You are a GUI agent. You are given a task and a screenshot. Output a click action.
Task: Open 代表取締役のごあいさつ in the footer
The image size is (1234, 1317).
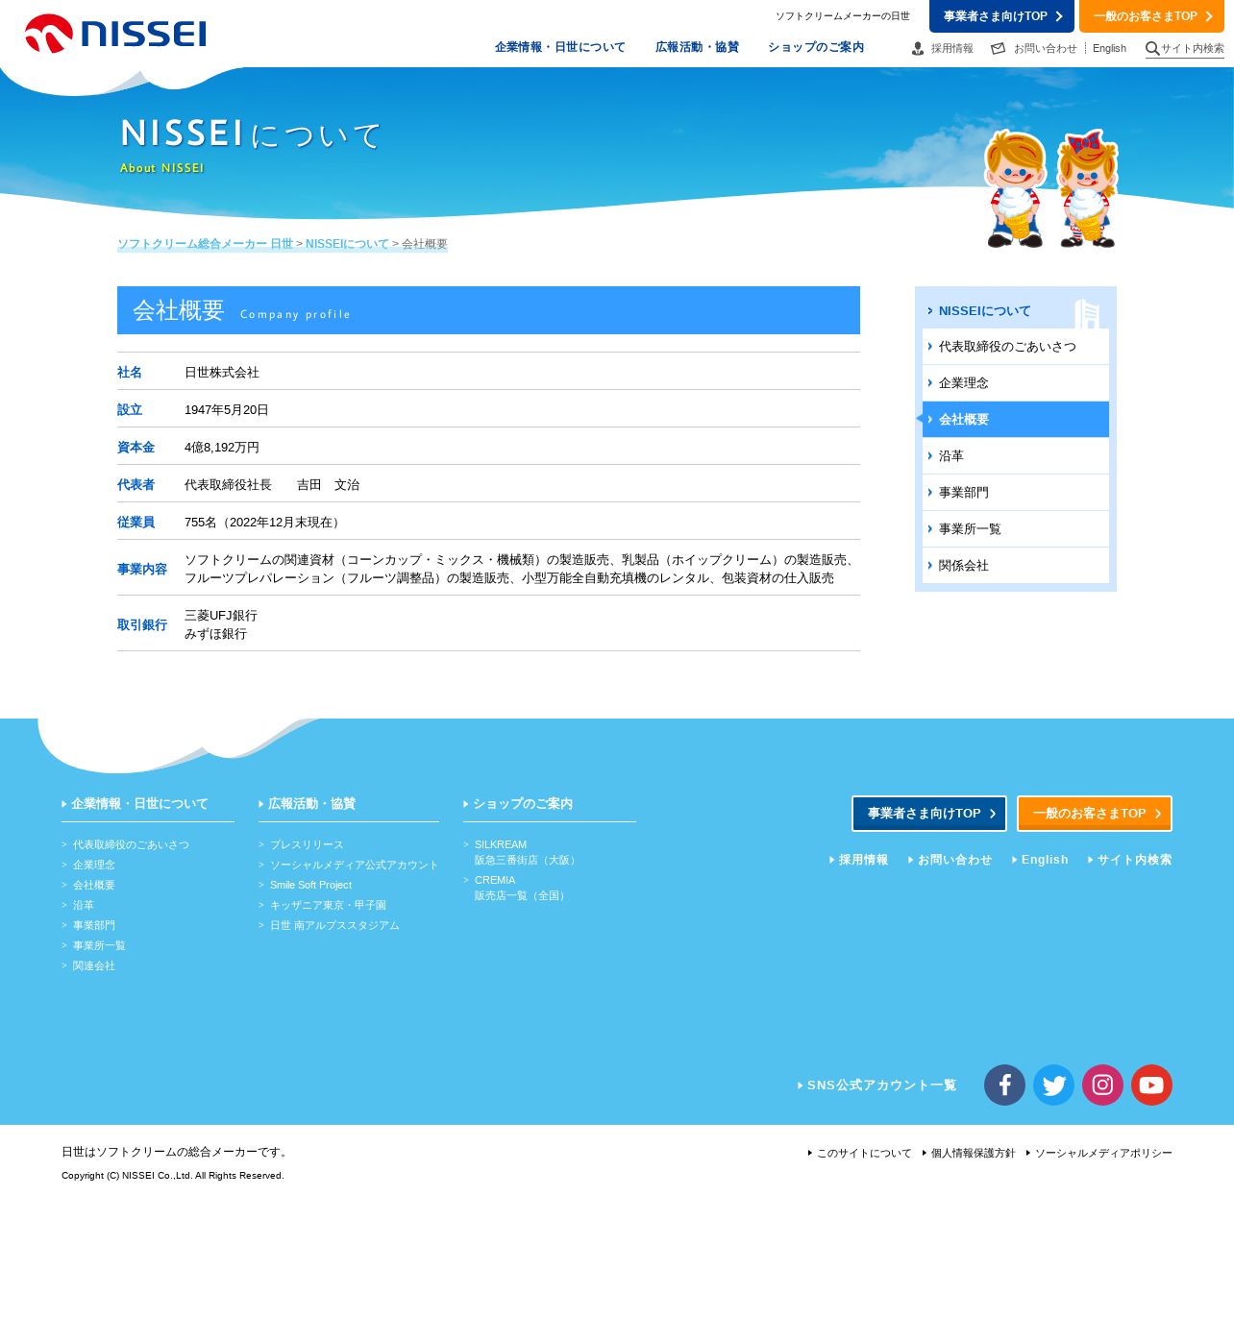pyautogui.click(x=131, y=845)
